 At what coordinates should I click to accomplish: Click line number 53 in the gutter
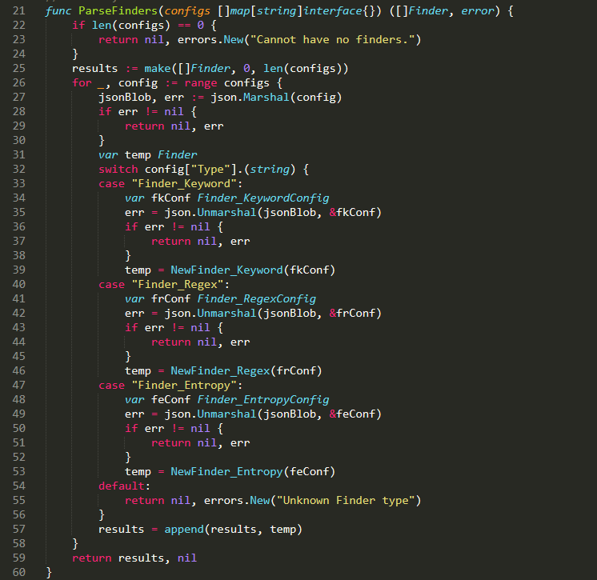[18, 471]
